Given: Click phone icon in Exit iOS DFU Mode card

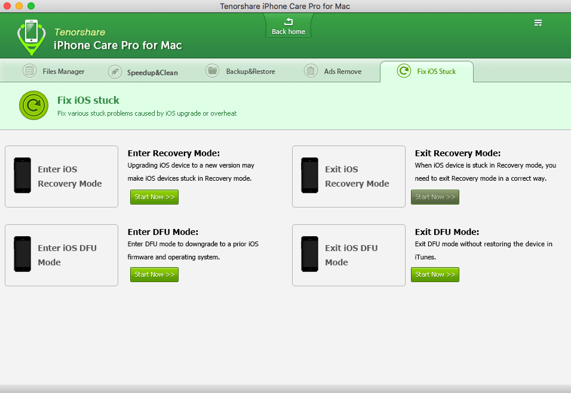Looking at the screenshot, I should [x=309, y=254].
